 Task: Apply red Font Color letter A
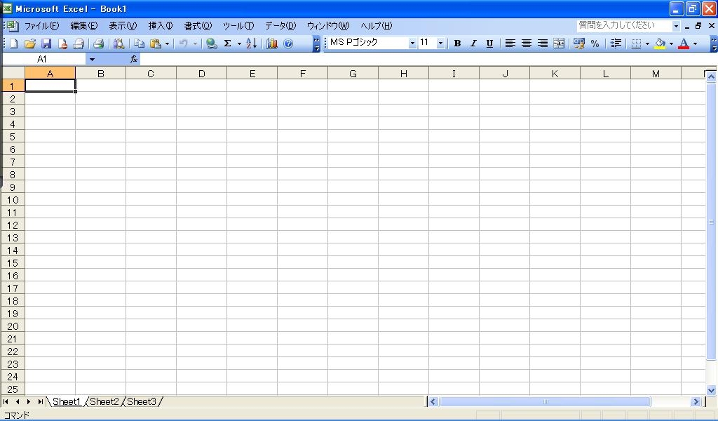click(x=684, y=44)
